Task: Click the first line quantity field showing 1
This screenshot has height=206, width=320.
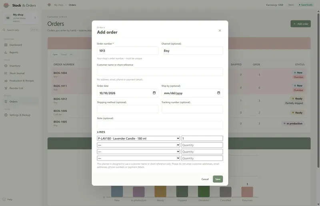Action: (202, 139)
